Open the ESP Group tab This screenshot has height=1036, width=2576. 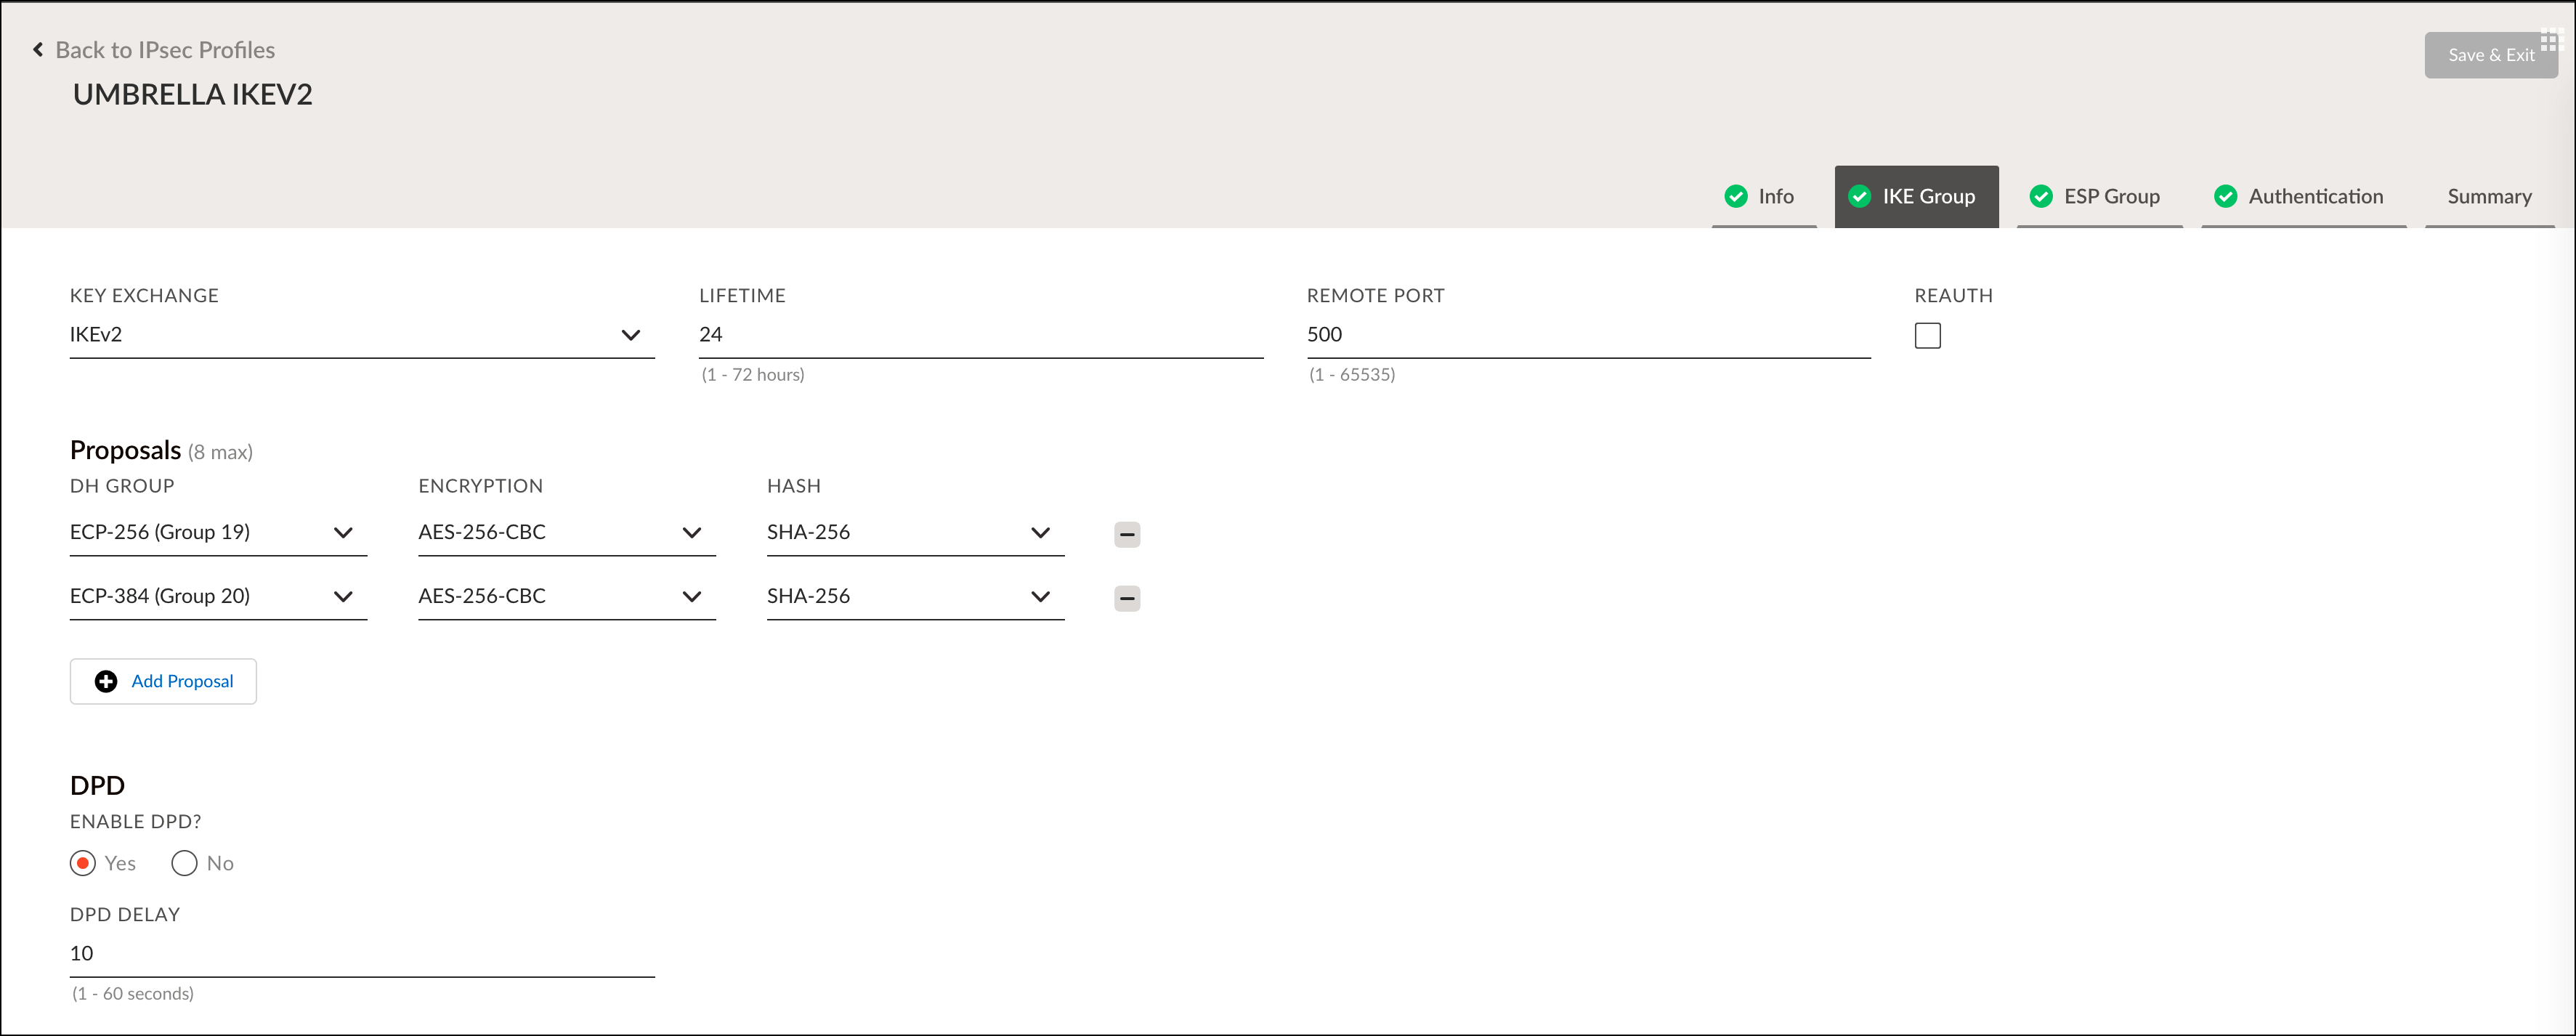(2099, 196)
